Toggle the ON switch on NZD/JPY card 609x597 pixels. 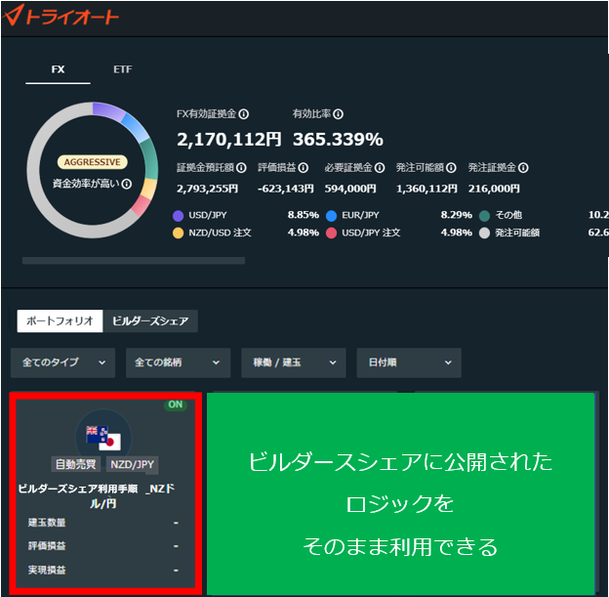pos(175,405)
